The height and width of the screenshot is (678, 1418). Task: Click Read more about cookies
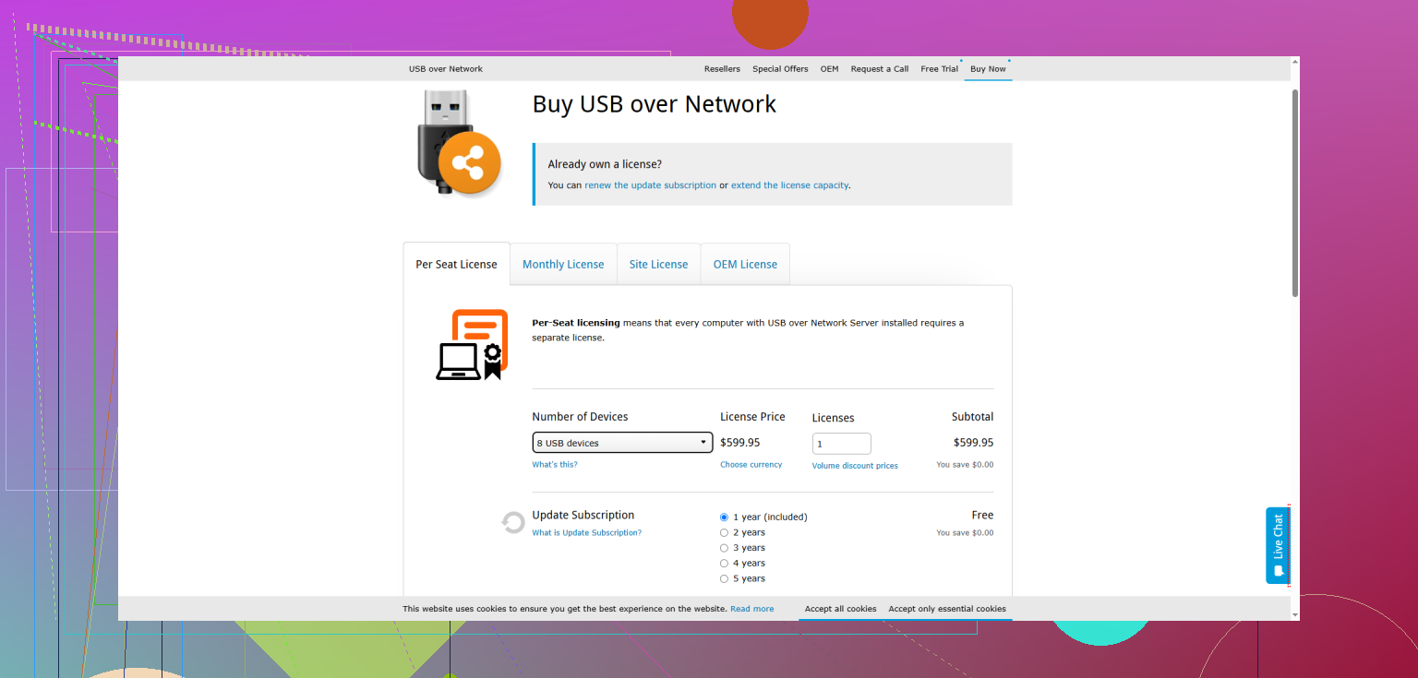752,609
